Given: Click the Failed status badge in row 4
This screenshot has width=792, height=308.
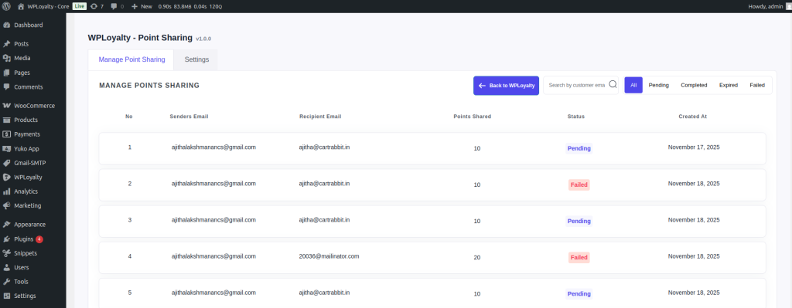Looking at the screenshot, I should click(x=579, y=257).
